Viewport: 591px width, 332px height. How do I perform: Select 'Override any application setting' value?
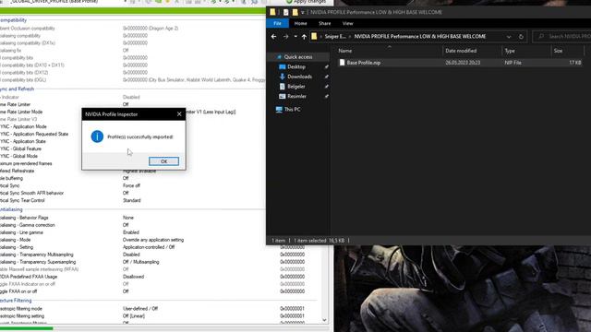pyautogui.click(x=153, y=240)
